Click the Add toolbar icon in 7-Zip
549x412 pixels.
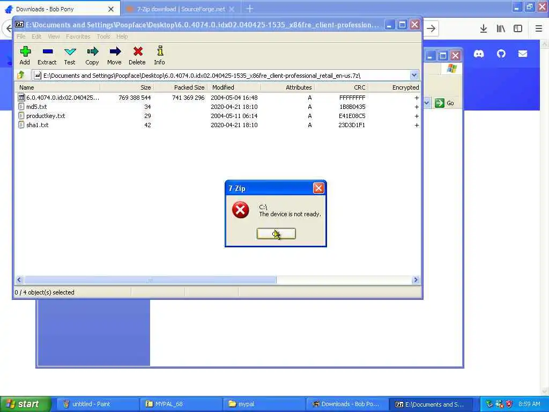click(x=25, y=55)
